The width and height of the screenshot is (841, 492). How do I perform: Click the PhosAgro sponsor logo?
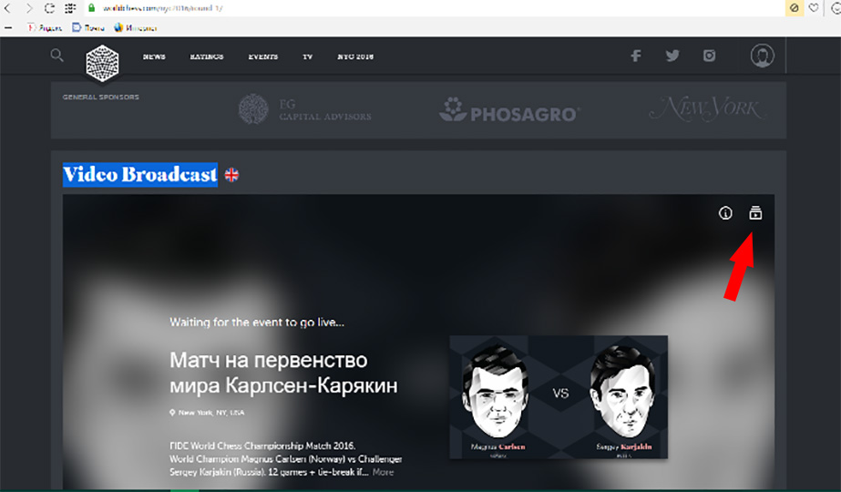(509, 110)
